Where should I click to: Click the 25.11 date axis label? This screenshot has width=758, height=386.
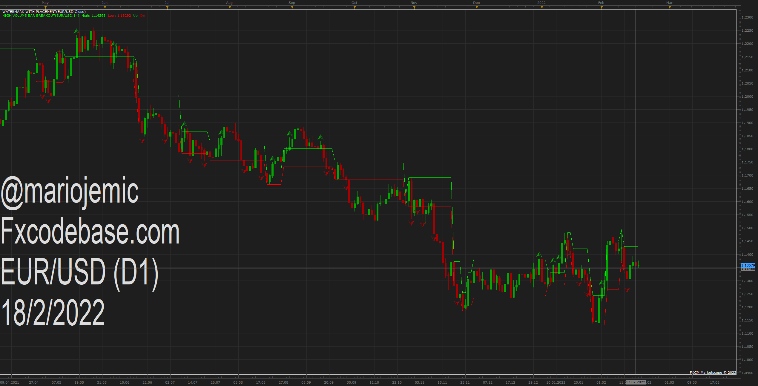pos(465,382)
